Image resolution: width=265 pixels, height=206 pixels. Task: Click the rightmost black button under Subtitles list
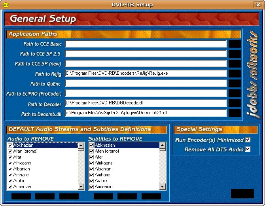[151, 197]
